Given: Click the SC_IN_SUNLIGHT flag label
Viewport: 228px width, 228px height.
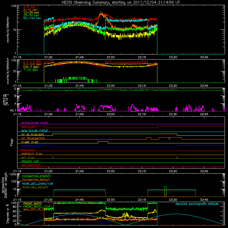Looking at the screenshot, I should pyautogui.click(x=33, y=135).
